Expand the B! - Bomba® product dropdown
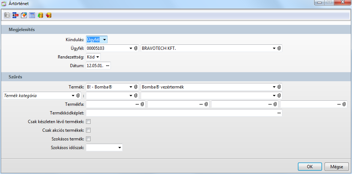 tap(131, 87)
